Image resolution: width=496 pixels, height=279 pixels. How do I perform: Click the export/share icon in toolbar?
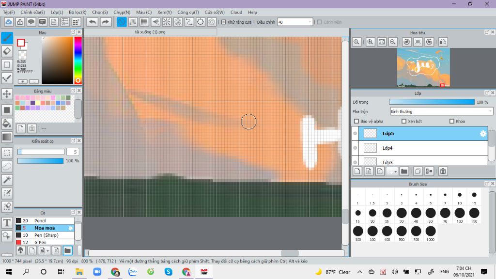coord(20,22)
